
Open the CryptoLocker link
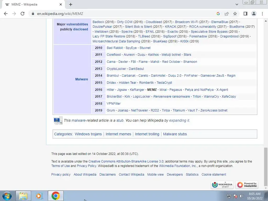point(116,69)
